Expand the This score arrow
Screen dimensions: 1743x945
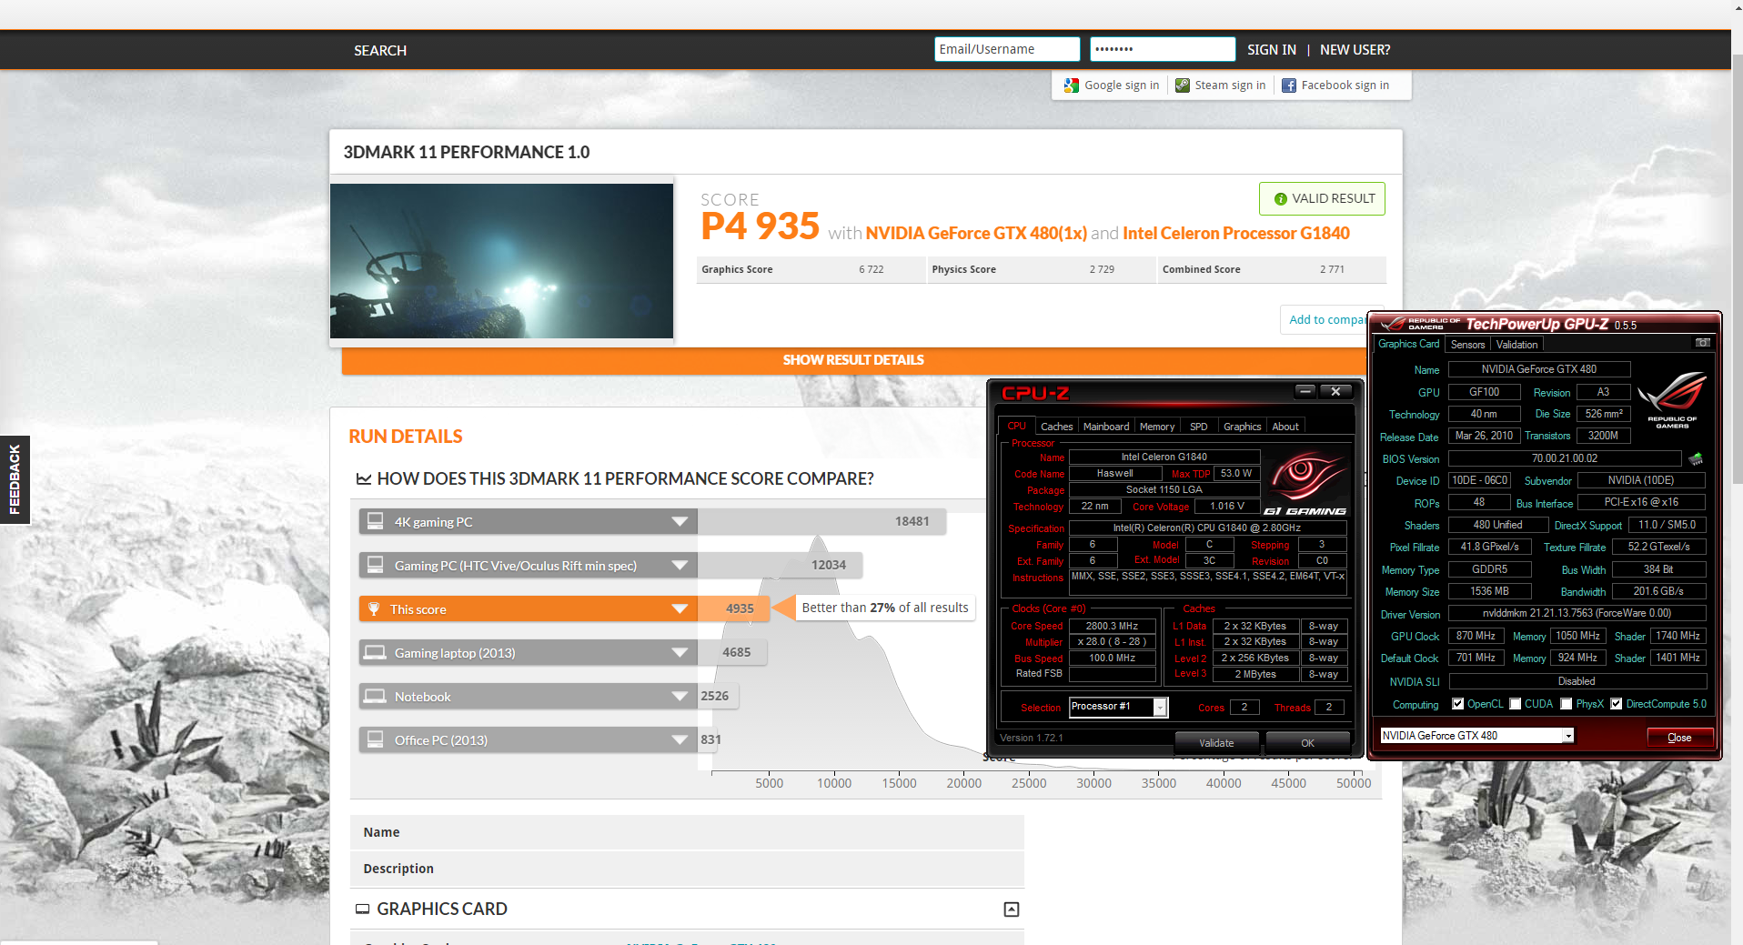680,608
